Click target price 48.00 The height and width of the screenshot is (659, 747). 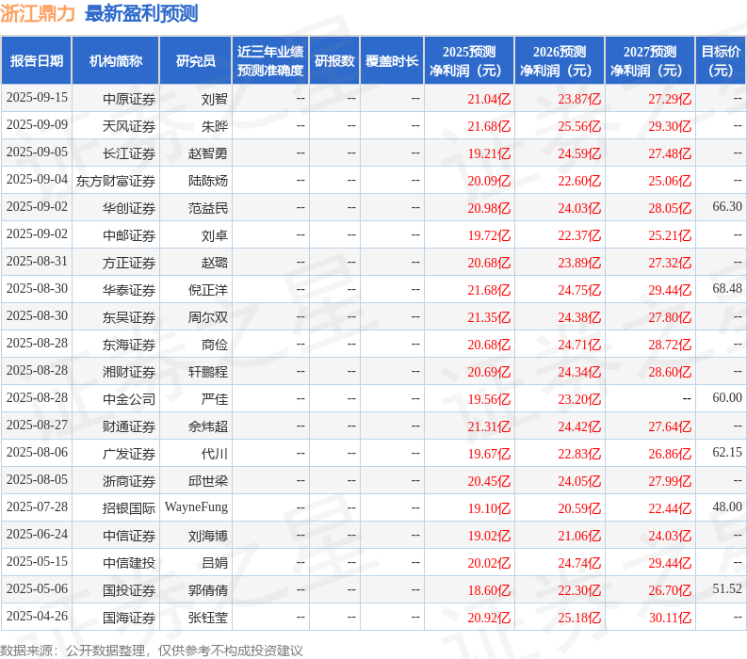pos(727,506)
